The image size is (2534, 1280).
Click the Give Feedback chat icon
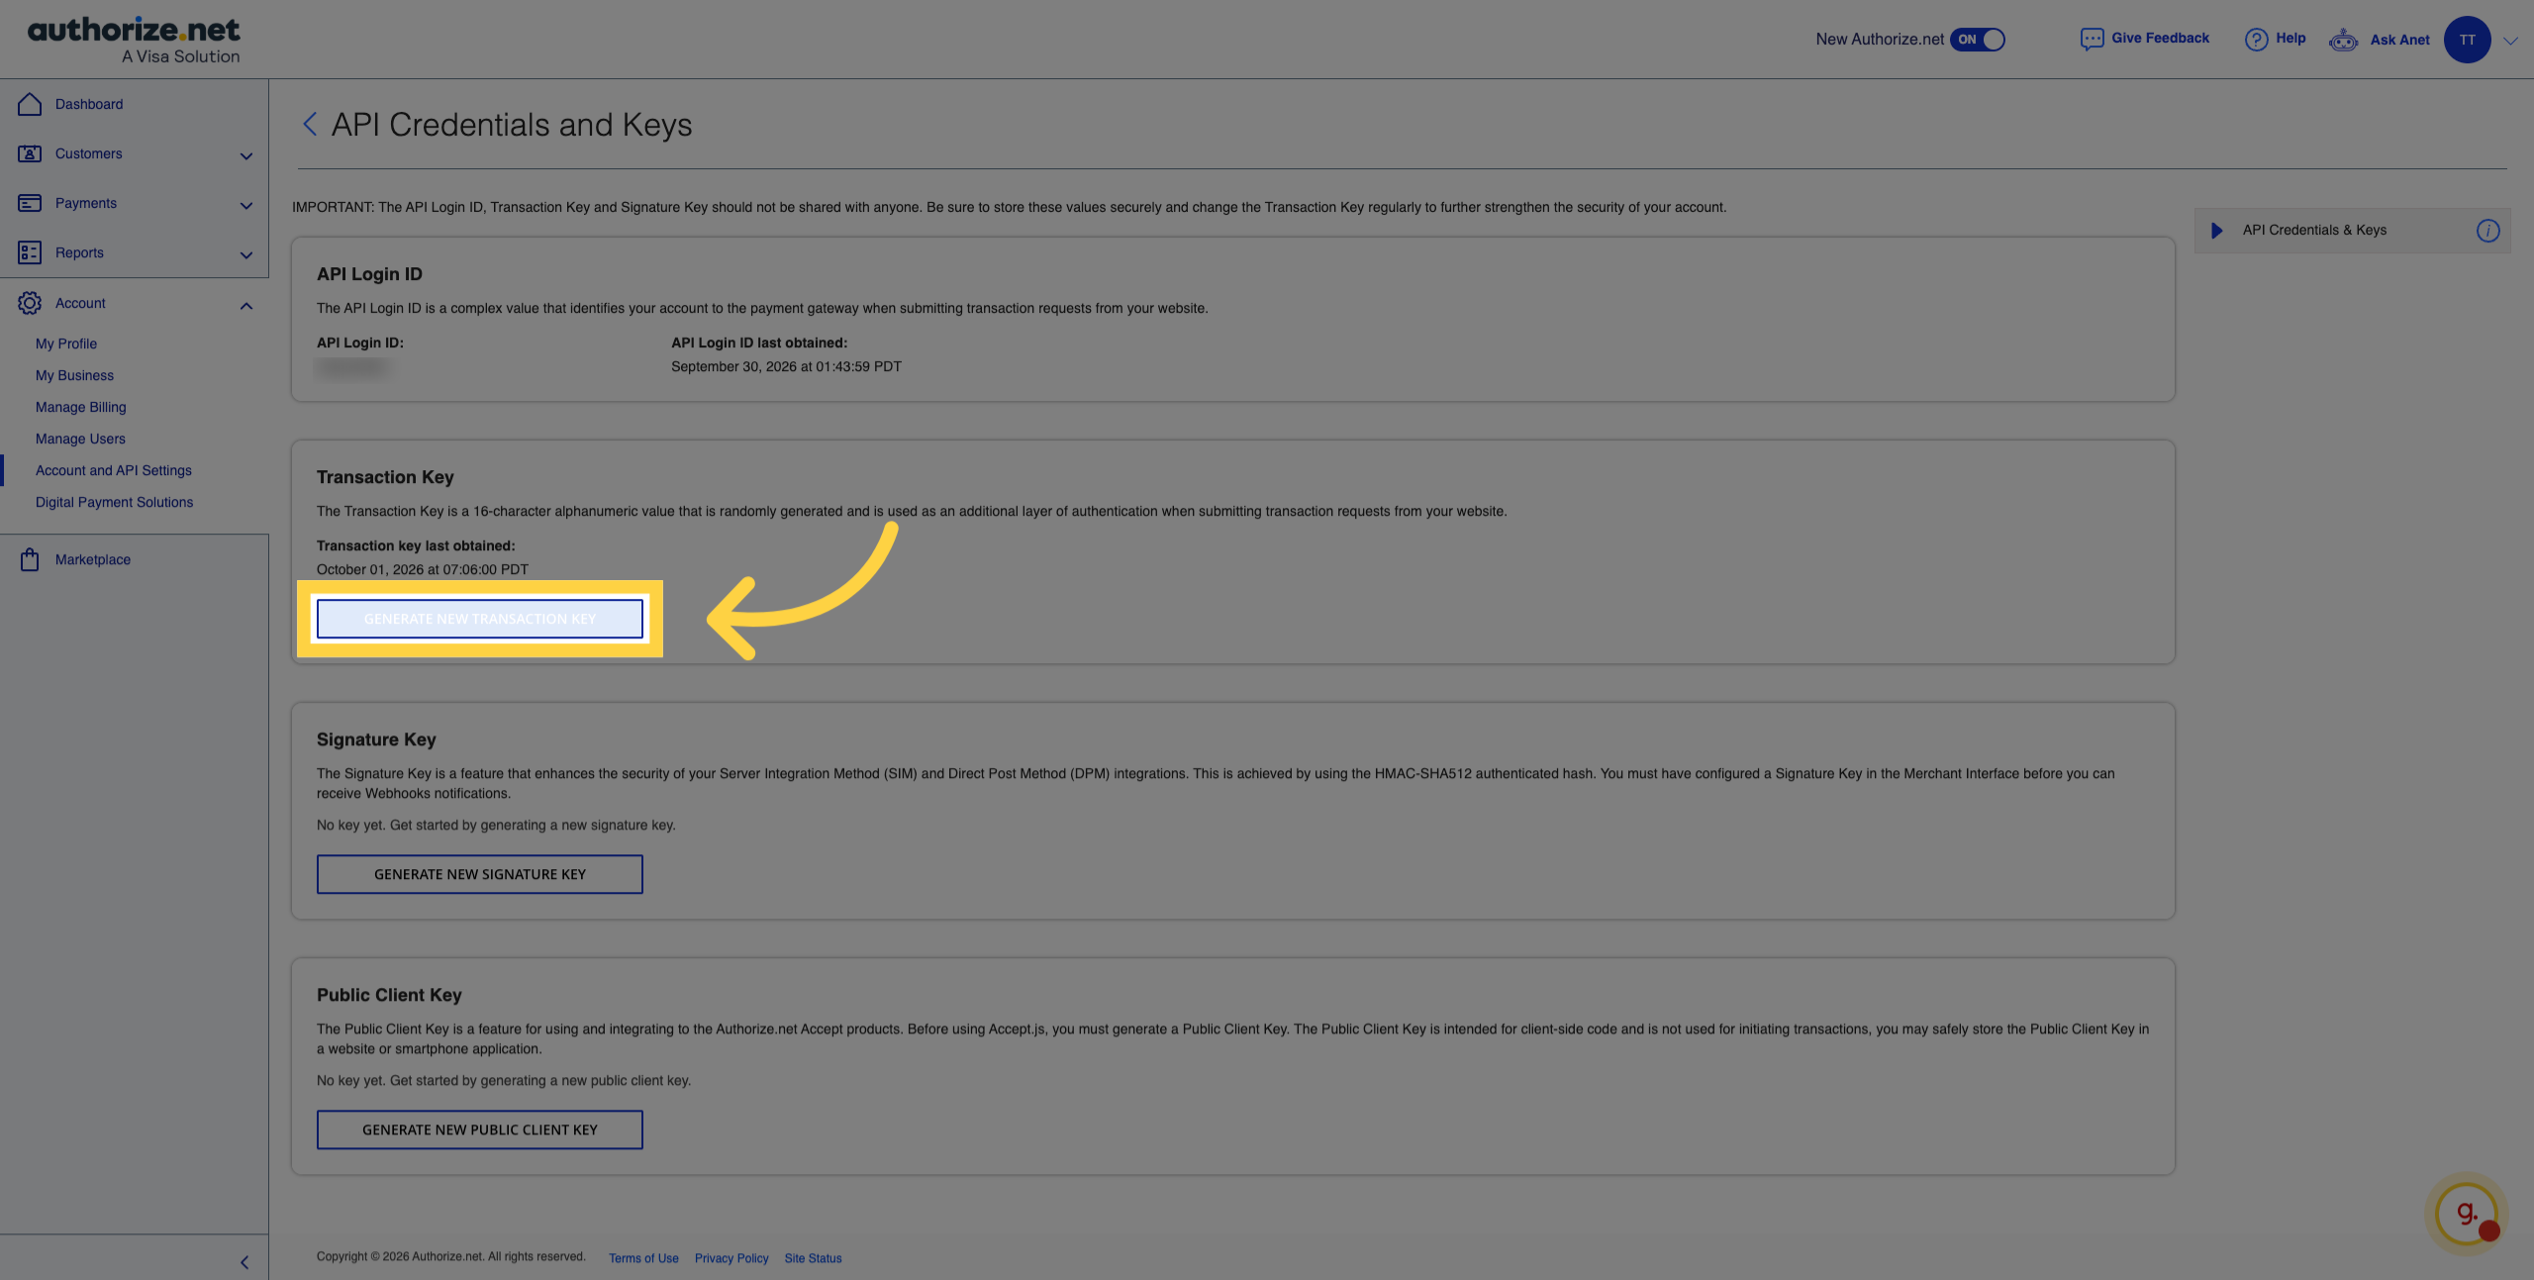[x=2092, y=40]
